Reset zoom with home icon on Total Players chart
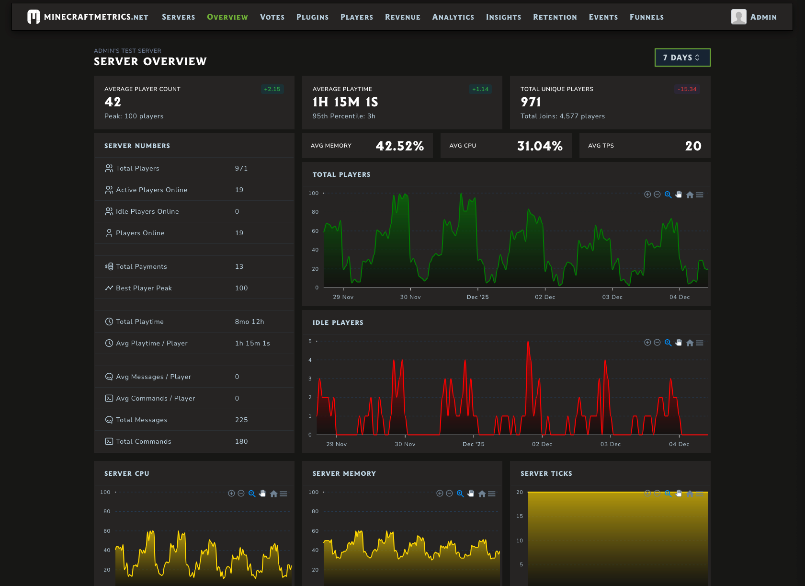The width and height of the screenshot is (805, 586). pyautogui.click(x=690, y=195)
